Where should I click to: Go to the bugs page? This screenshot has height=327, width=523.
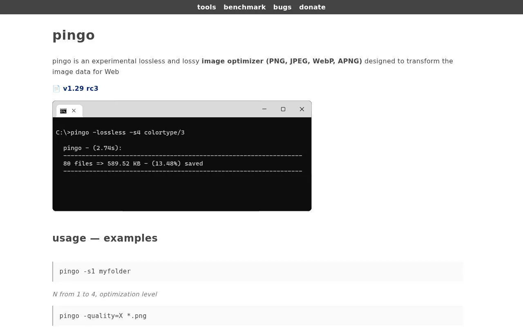point(282,7)
